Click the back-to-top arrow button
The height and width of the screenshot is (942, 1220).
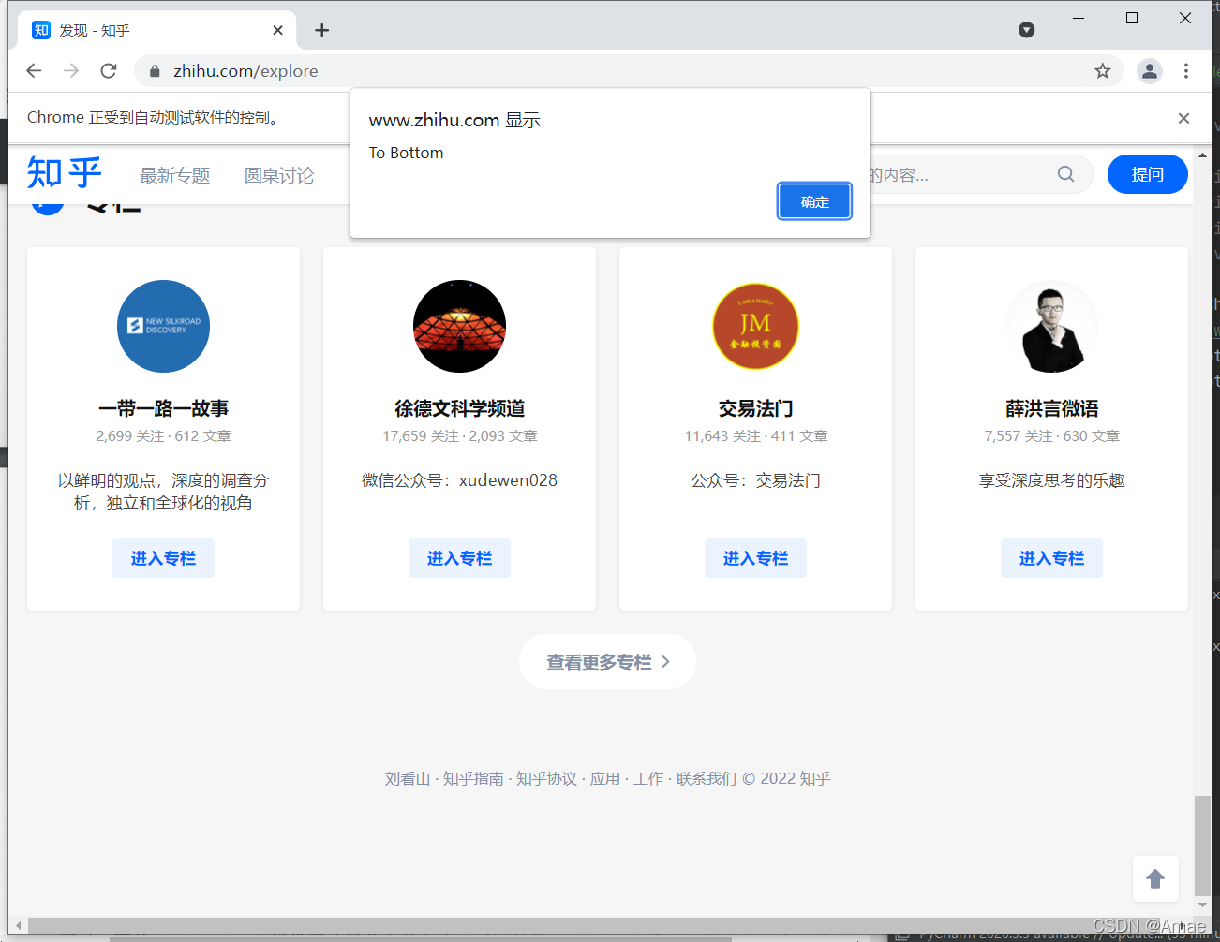click(1154, 878)
